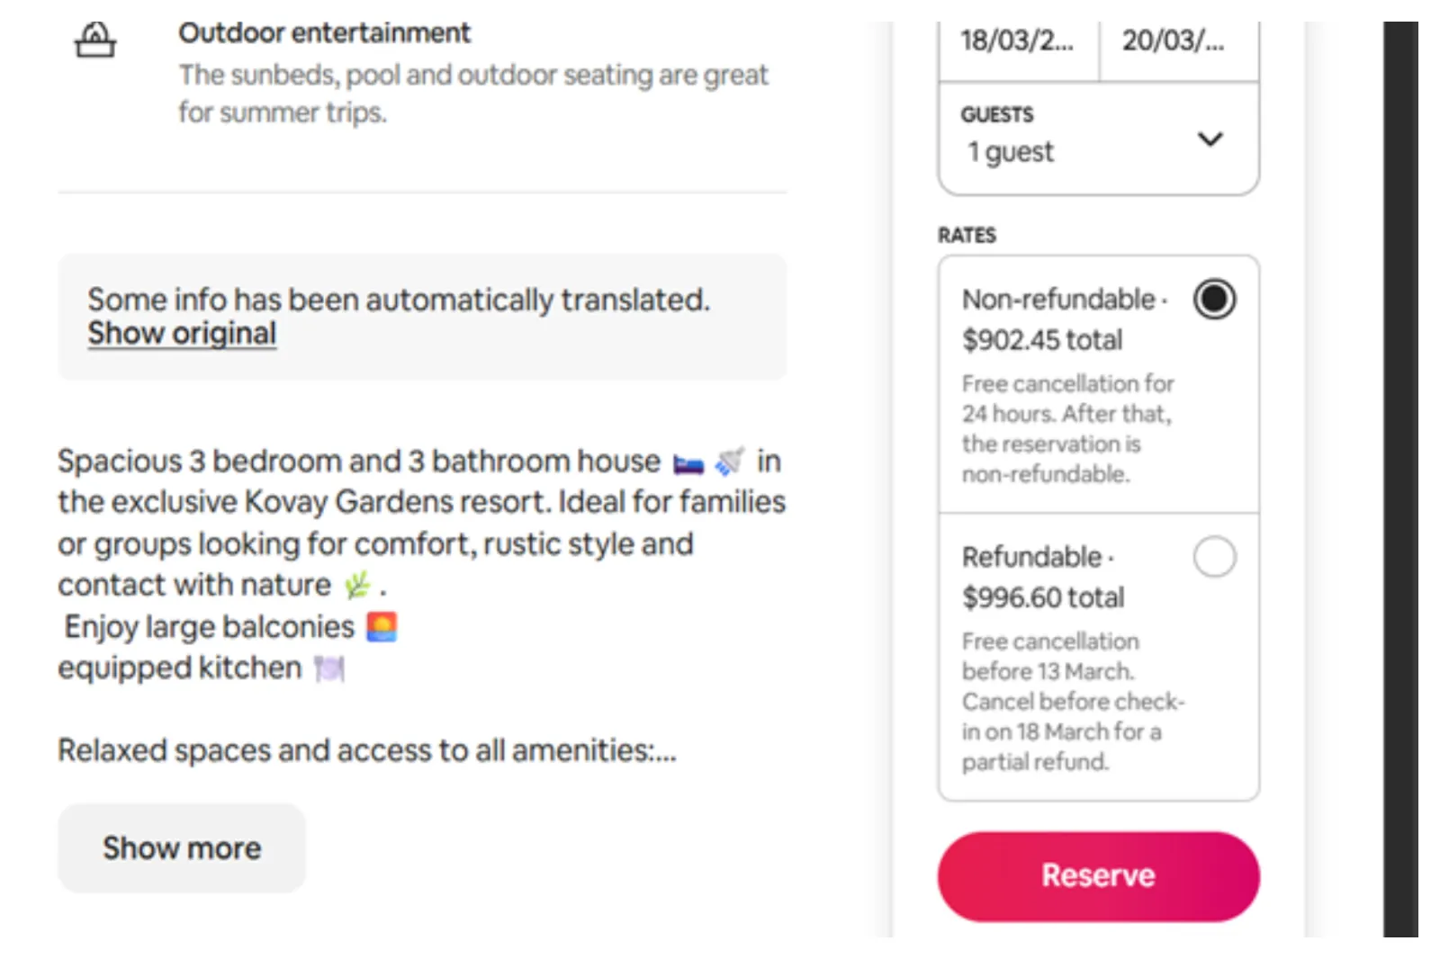The image size is (1440, 959).
Task: Expand the description with Show more
Action: [182, 847]
